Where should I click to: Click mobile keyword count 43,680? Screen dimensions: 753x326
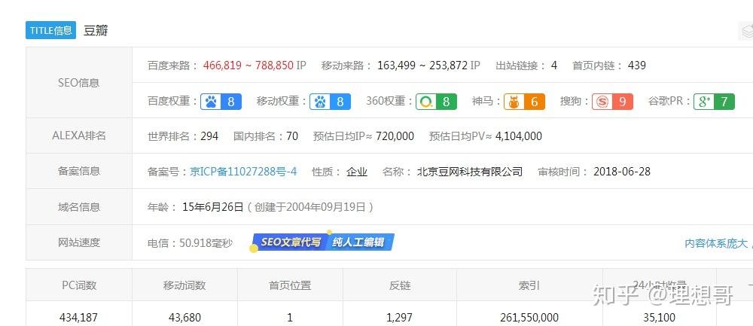point(184,318)
